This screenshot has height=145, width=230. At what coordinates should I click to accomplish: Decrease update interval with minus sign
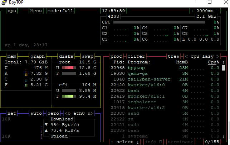218,11
